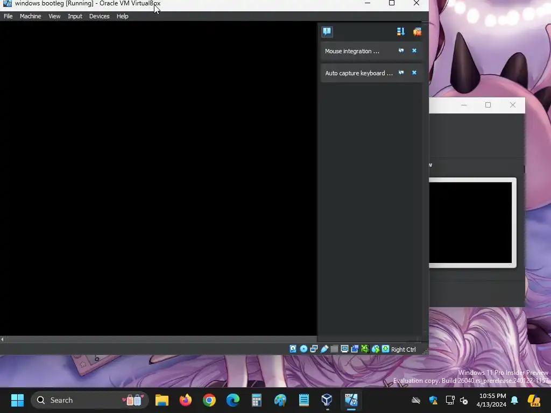Click the VirtualBox title bar icon
The height and width of the screenshot is (413, 551).
[x=7, y=3]
